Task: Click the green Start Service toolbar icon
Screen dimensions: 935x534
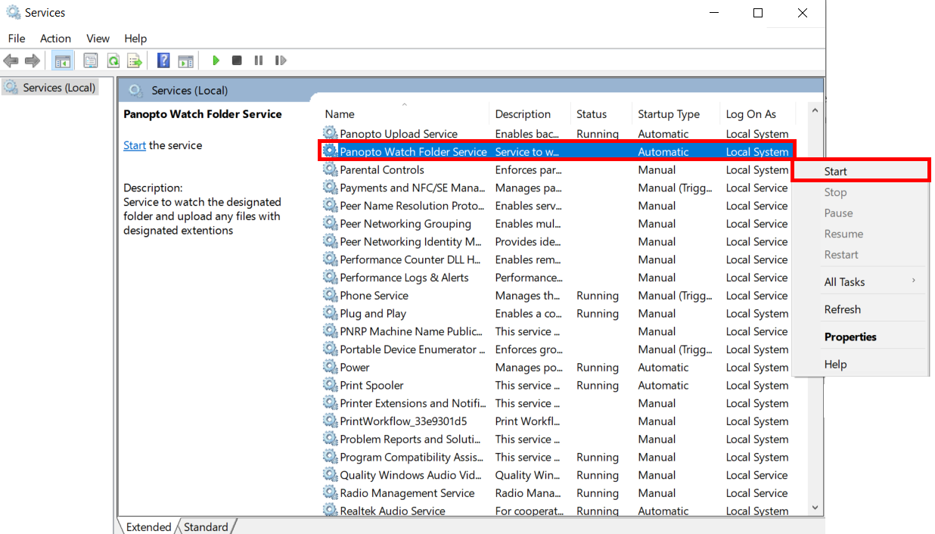Action: [x=216, y=61]
